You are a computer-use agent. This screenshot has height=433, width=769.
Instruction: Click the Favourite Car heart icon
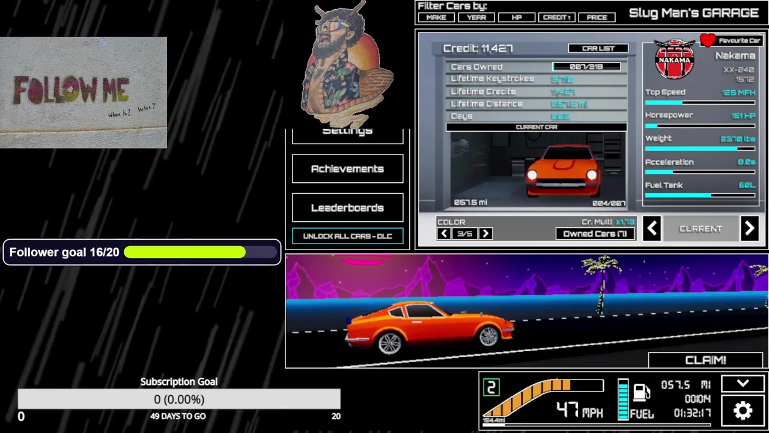pos(708,40)
